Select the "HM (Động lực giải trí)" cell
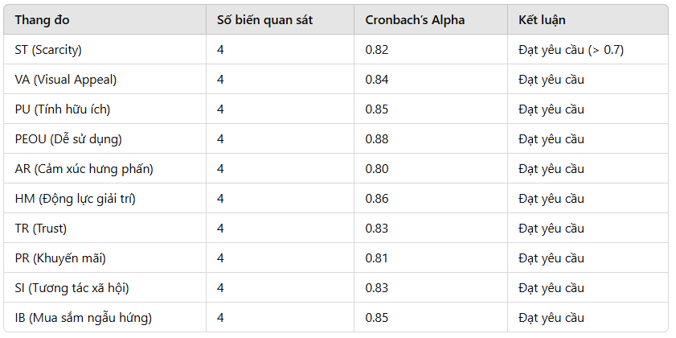 coord(75,199)
